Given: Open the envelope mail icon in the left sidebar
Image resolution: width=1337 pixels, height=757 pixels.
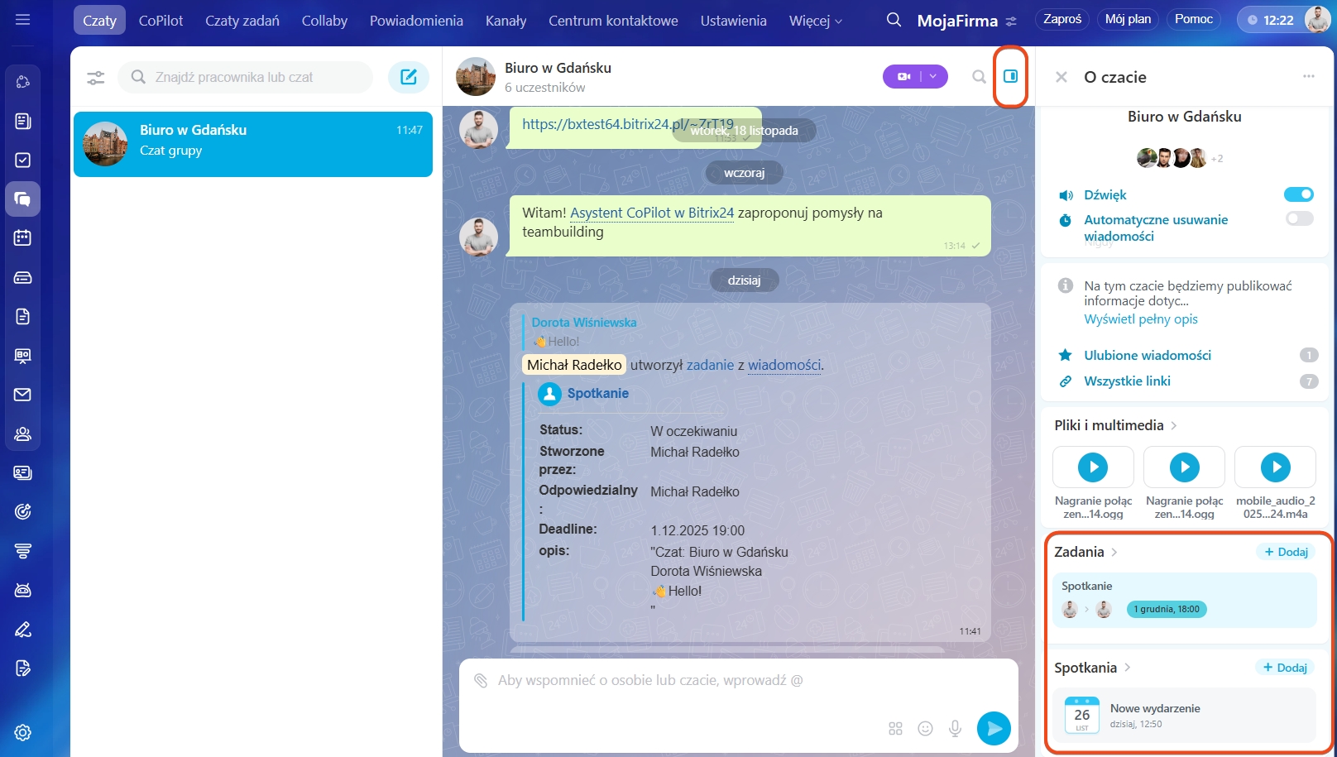Looking at the screenshot, I should 23,395.
